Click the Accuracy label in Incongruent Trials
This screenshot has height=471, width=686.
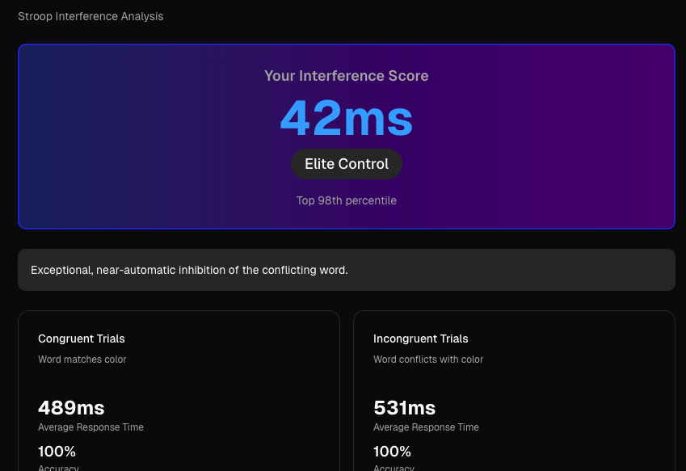[394, 467]
